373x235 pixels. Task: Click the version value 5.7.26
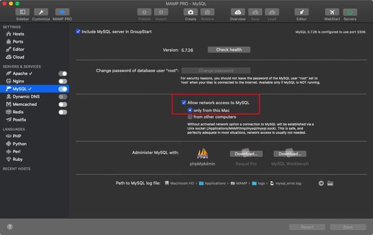[x=187, y=50]
